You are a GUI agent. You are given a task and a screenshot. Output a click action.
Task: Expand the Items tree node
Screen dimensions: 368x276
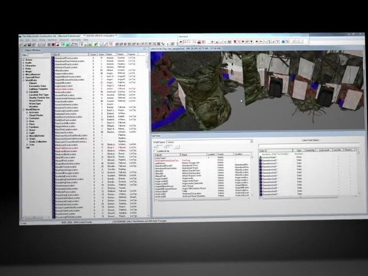[23, 69]
